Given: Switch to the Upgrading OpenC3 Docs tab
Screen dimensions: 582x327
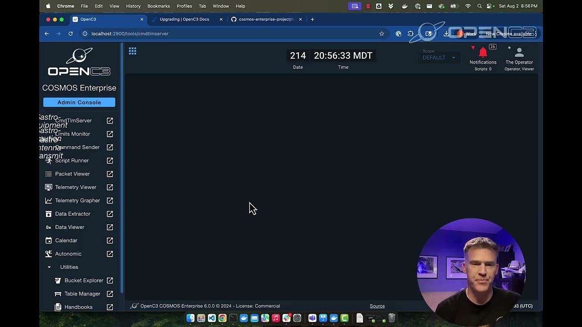Looking at the screenshot, I should [x=184, y=19].
